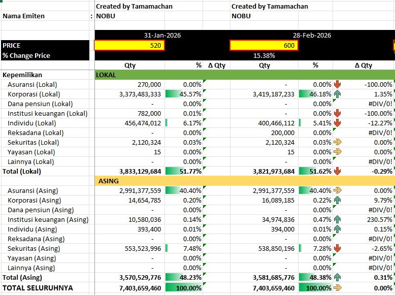
Task: Click yellow sideways arrow in TOTAL SELURUHNYA row
Action: click(x=338, y=288)
